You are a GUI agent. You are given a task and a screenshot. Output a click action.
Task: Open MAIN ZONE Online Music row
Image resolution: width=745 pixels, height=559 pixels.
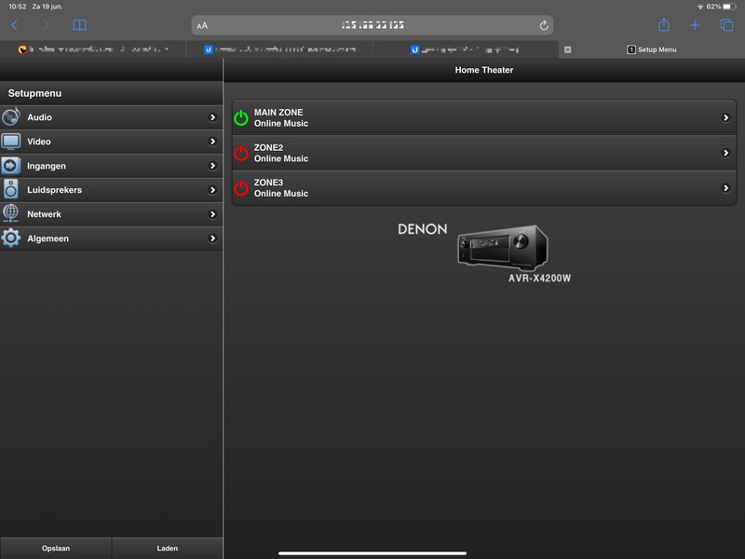[x=483, y=118]
